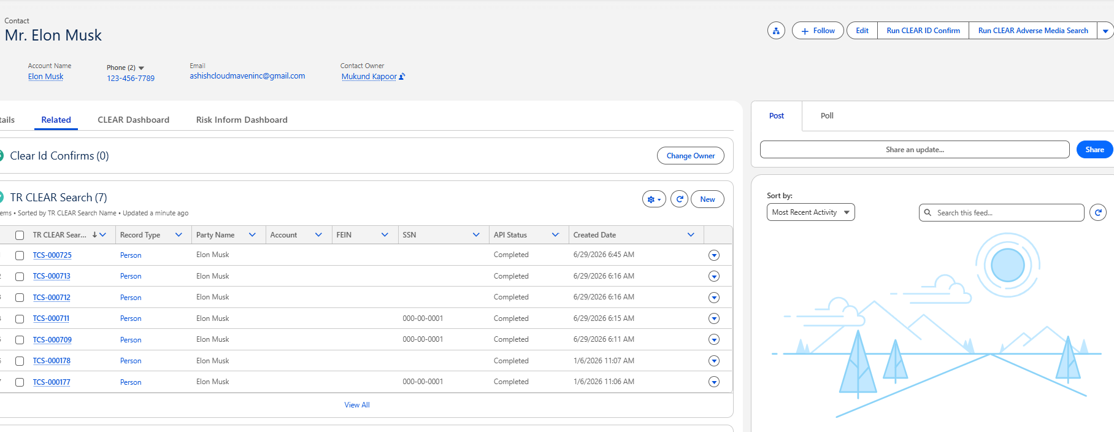Open more actions dropdown beside Adverse Media Search
Screen dimensions: 1114x432
(1105, 31)
